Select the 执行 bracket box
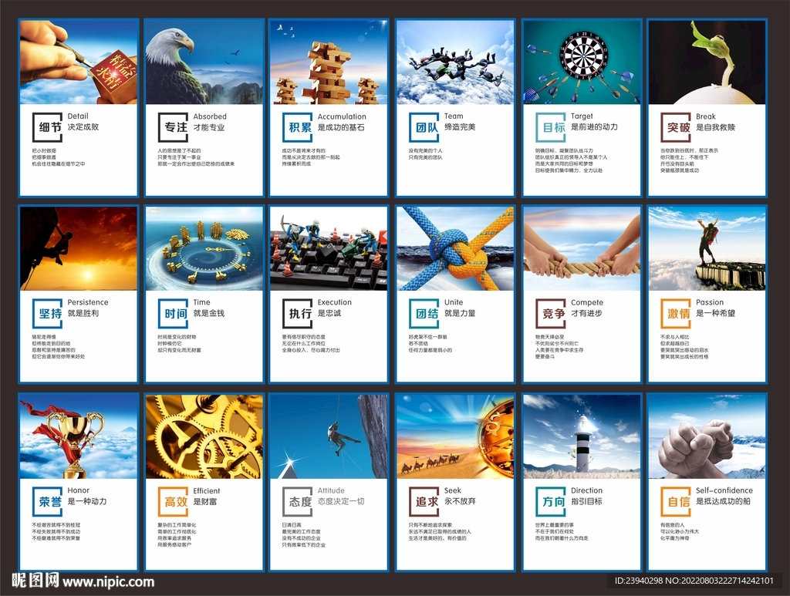Screen dimensions: 790x596 click(298, 314)
